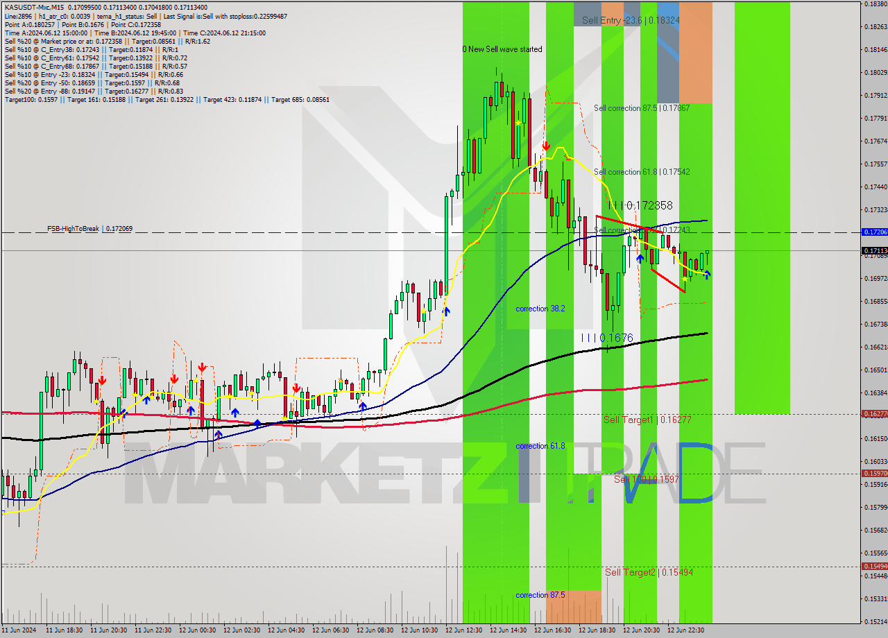Select the 'Sell Entry -23.6 | 0.18324' label
The image size is (888, 638).
coord(631,21)
